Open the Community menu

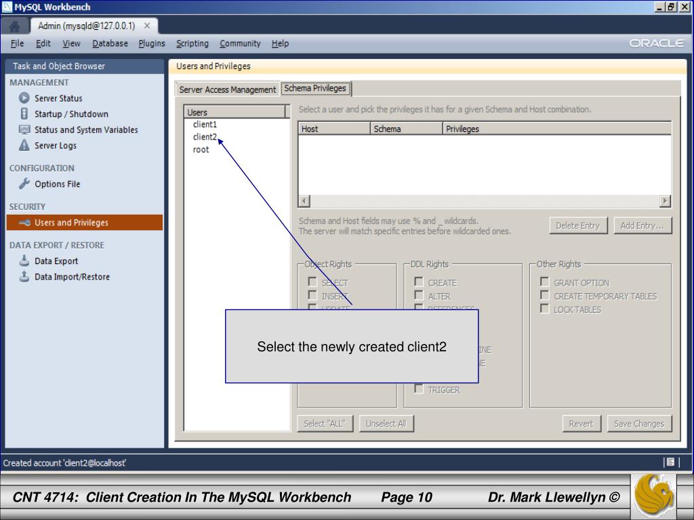240,43
